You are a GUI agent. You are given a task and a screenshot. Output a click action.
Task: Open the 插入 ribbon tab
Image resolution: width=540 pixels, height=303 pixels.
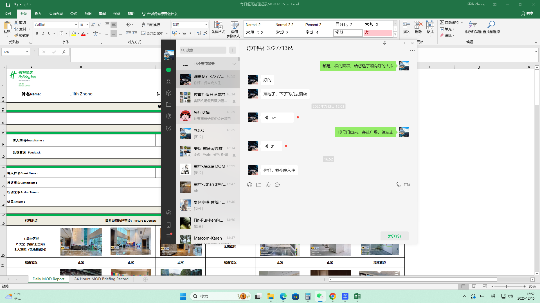point(38,13)
